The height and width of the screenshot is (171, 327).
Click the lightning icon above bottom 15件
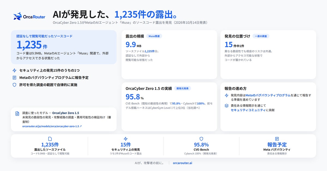click(x=126, y=139)
